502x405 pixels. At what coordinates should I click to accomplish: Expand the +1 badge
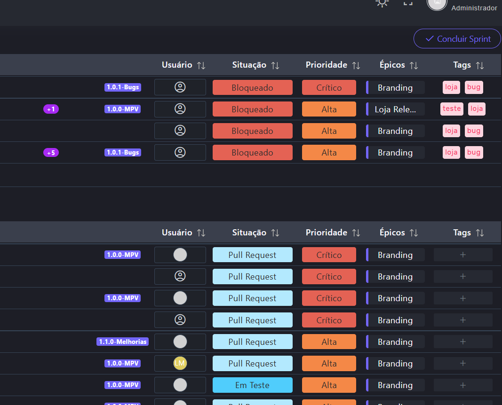coord(51,109)
